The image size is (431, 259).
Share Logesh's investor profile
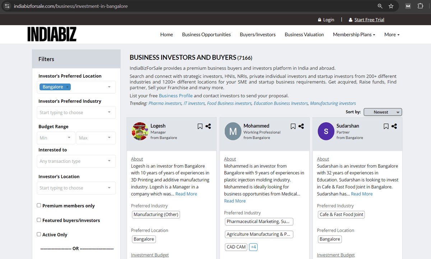coord(208,126)
